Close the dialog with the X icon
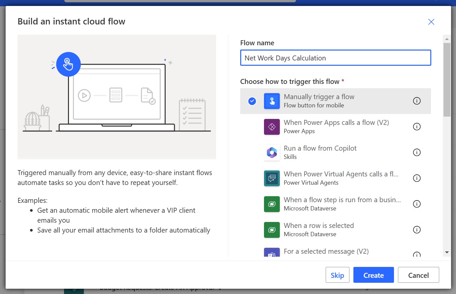Screen dimensions: 456x294 [x=431, y=22]
